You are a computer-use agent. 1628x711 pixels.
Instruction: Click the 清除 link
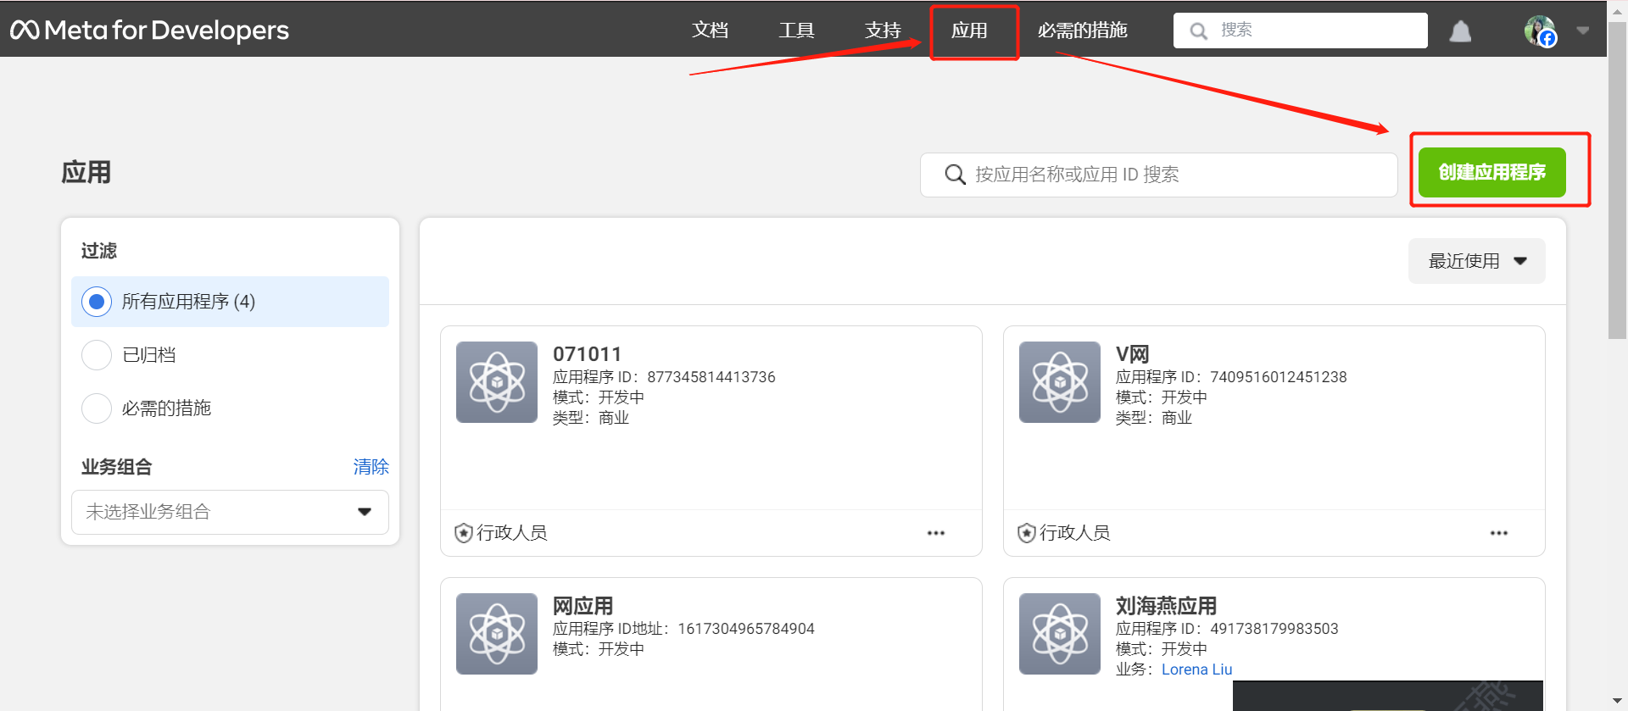pos(371,467)
